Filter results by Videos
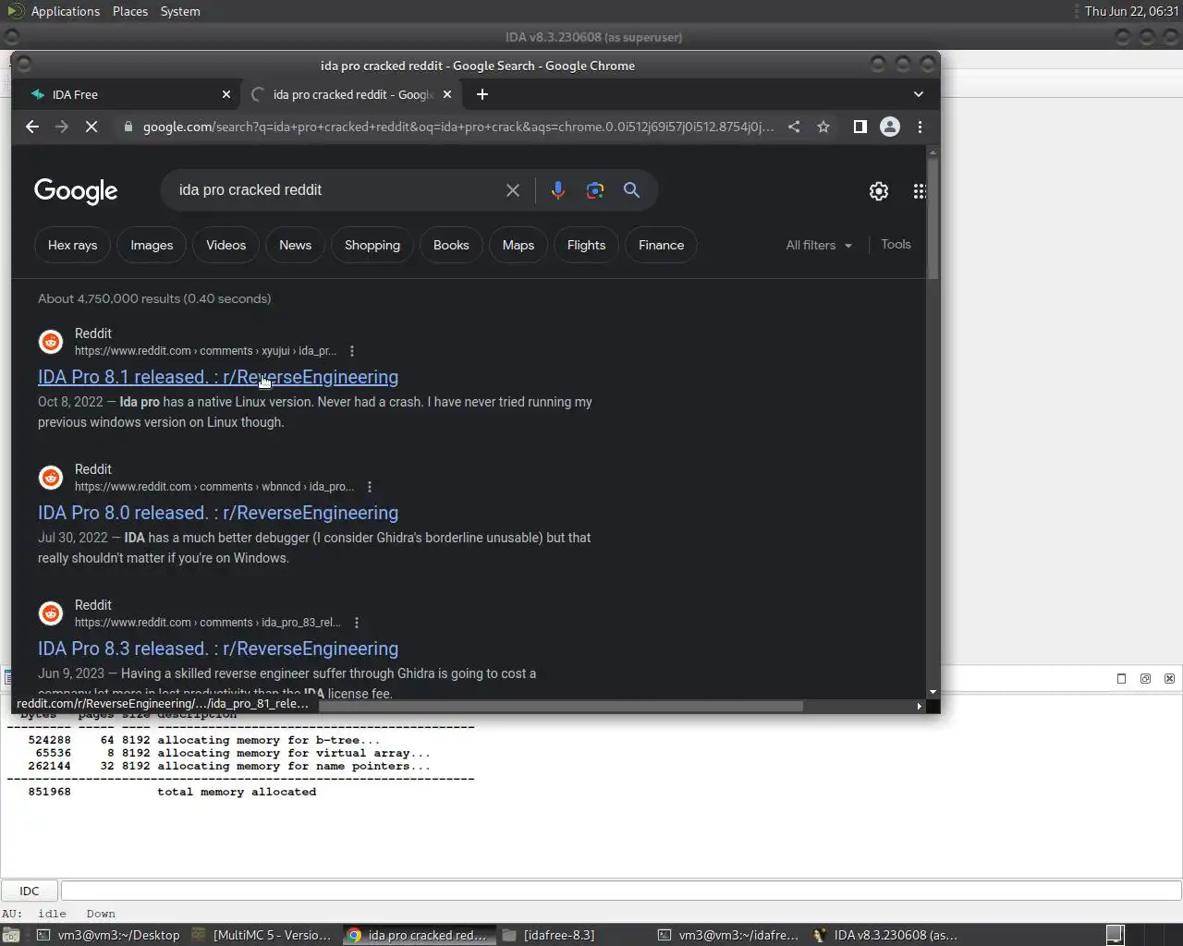The height and width of the screenshot is (946, 1183). point(226,245)
